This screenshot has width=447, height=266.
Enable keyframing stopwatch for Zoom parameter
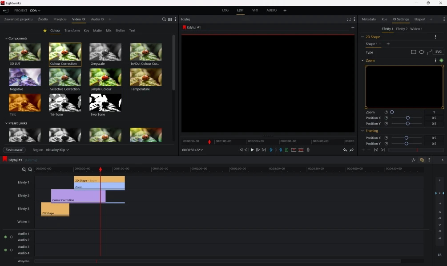(x=386, y=112)
